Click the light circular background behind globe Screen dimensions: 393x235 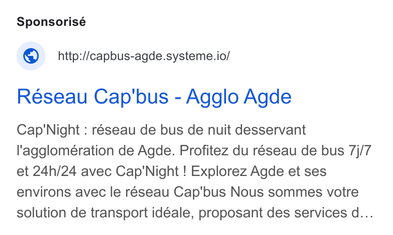31,56
